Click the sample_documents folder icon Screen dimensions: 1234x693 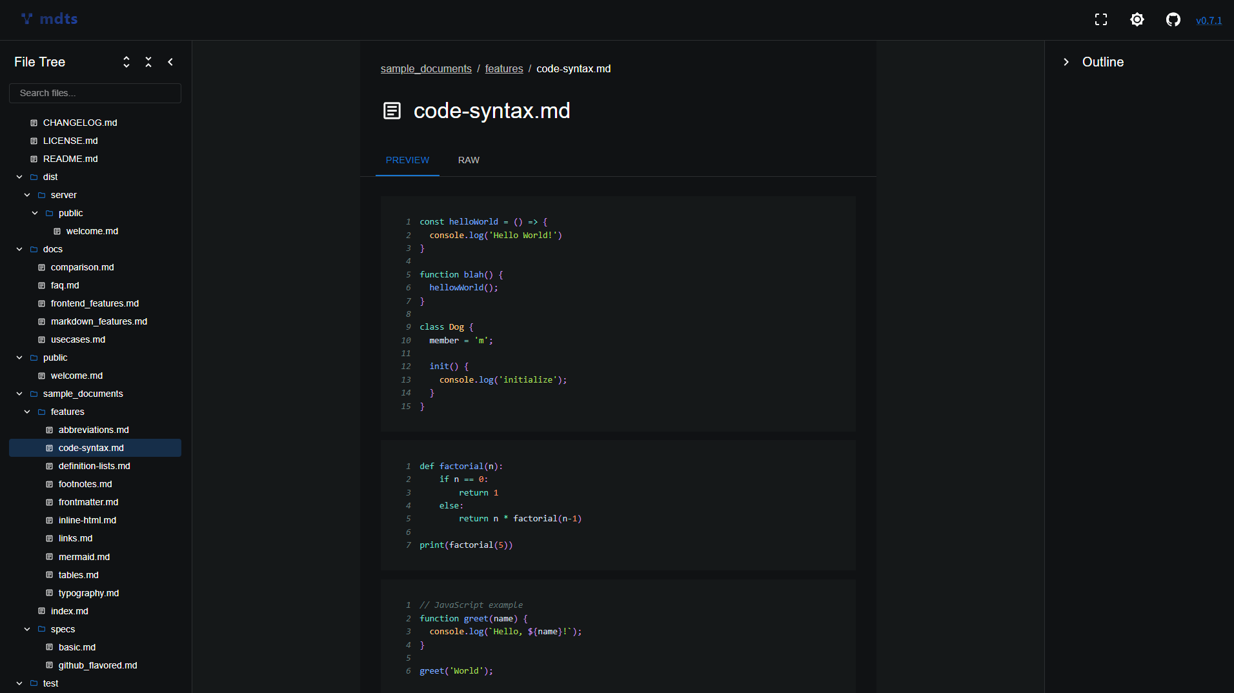point(34,394)
